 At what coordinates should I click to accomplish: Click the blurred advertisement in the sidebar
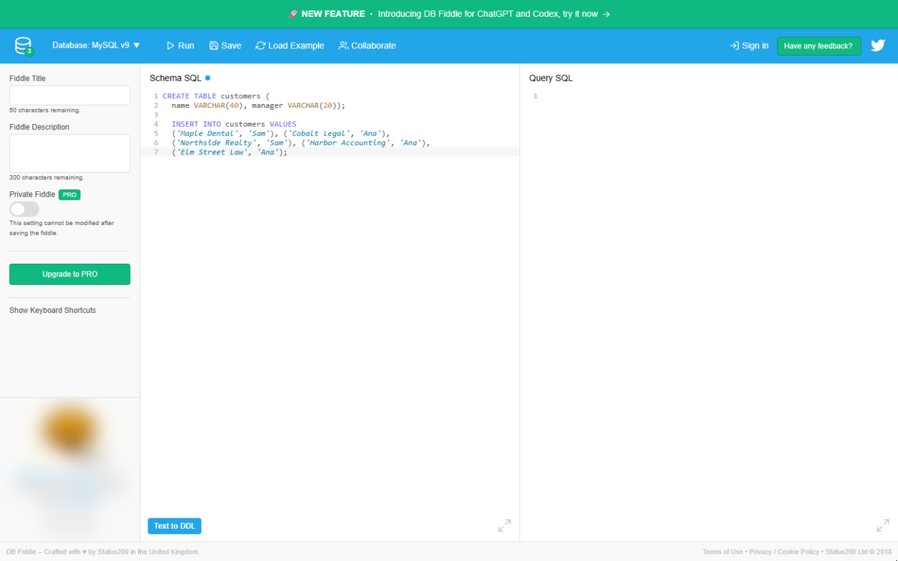[70, 470]
